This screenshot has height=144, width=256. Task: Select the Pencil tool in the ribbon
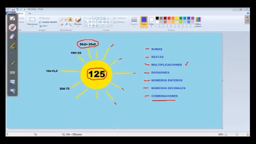point(62,20)
